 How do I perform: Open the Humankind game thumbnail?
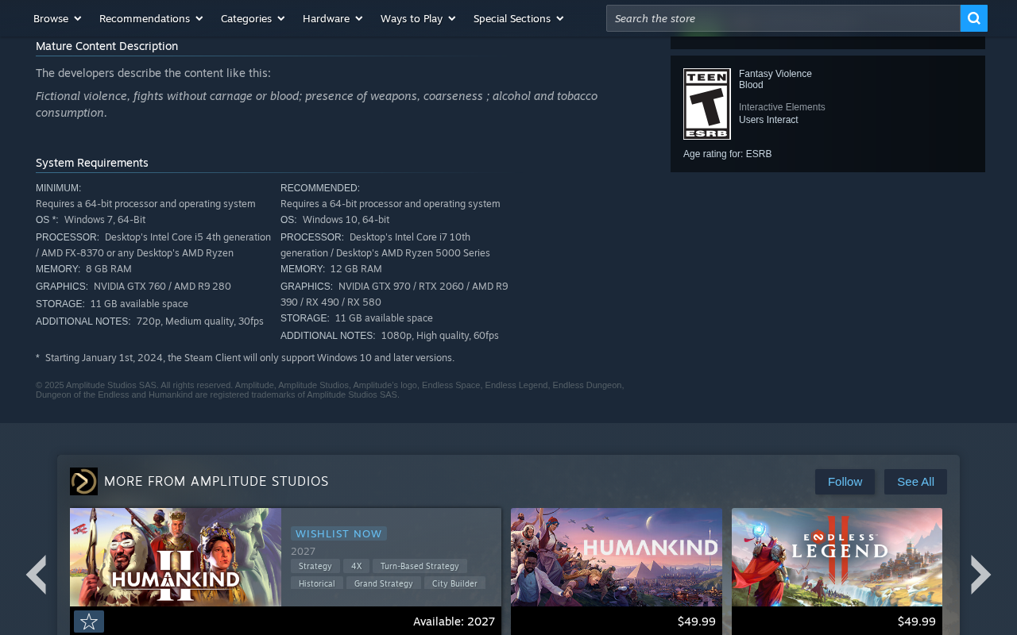(617, 557)
